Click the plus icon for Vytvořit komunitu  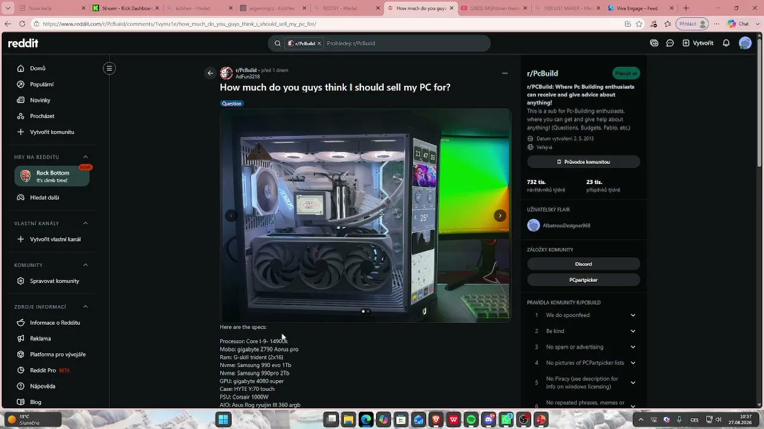coord(21,132)
